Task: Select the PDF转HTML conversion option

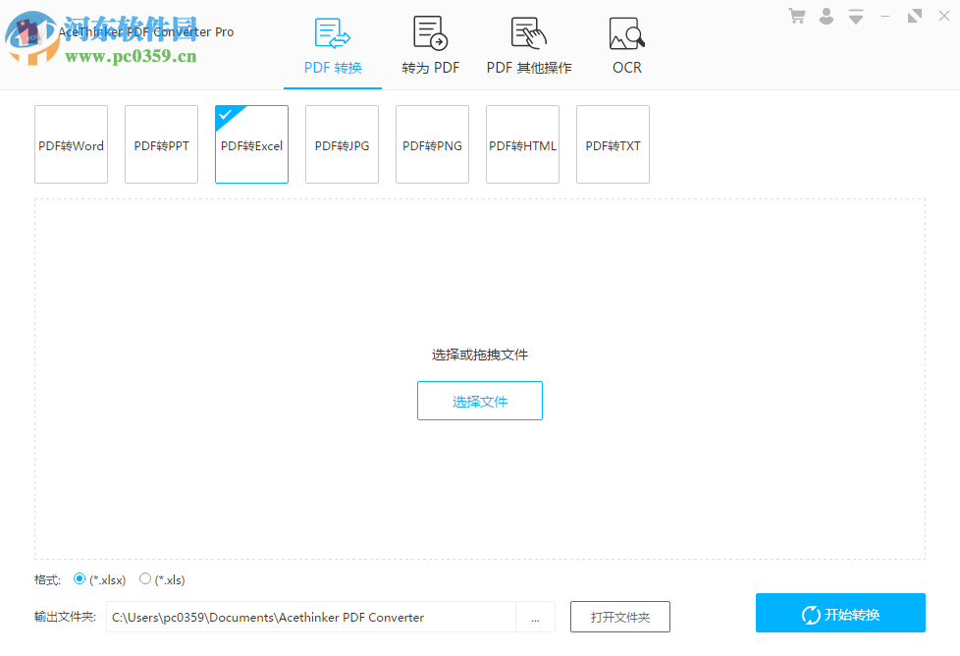Action: 522,144
